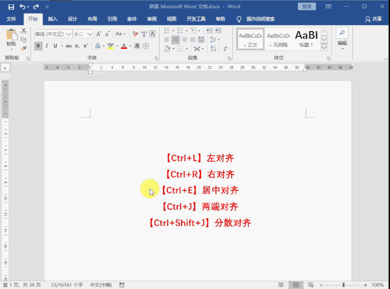390x289 pixels.
Task: Justify paragraph text
Action: click(193, 40)
